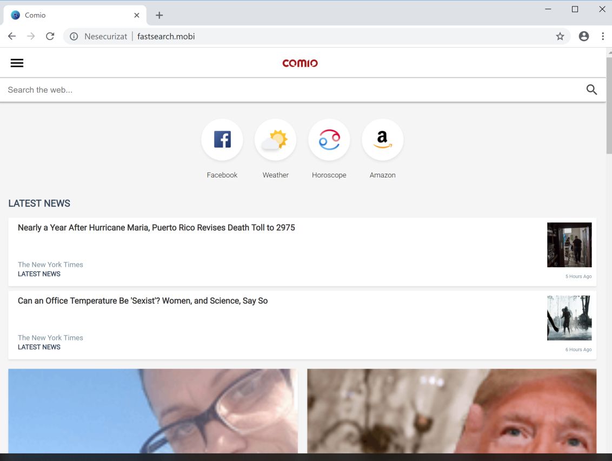612x461 pixels.
Task: Open a new browser tab
Action: [x=159, y=15]
